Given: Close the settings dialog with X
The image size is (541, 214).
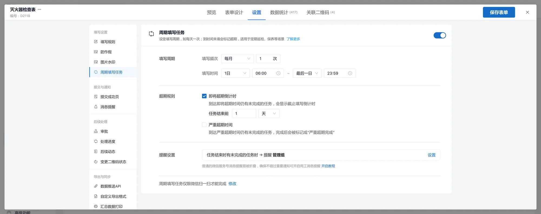Looking at the screenshot, I should click(527, 12).
